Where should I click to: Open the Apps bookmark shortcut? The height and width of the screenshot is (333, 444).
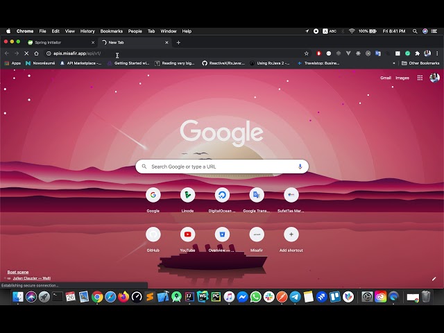coord(12,63)
